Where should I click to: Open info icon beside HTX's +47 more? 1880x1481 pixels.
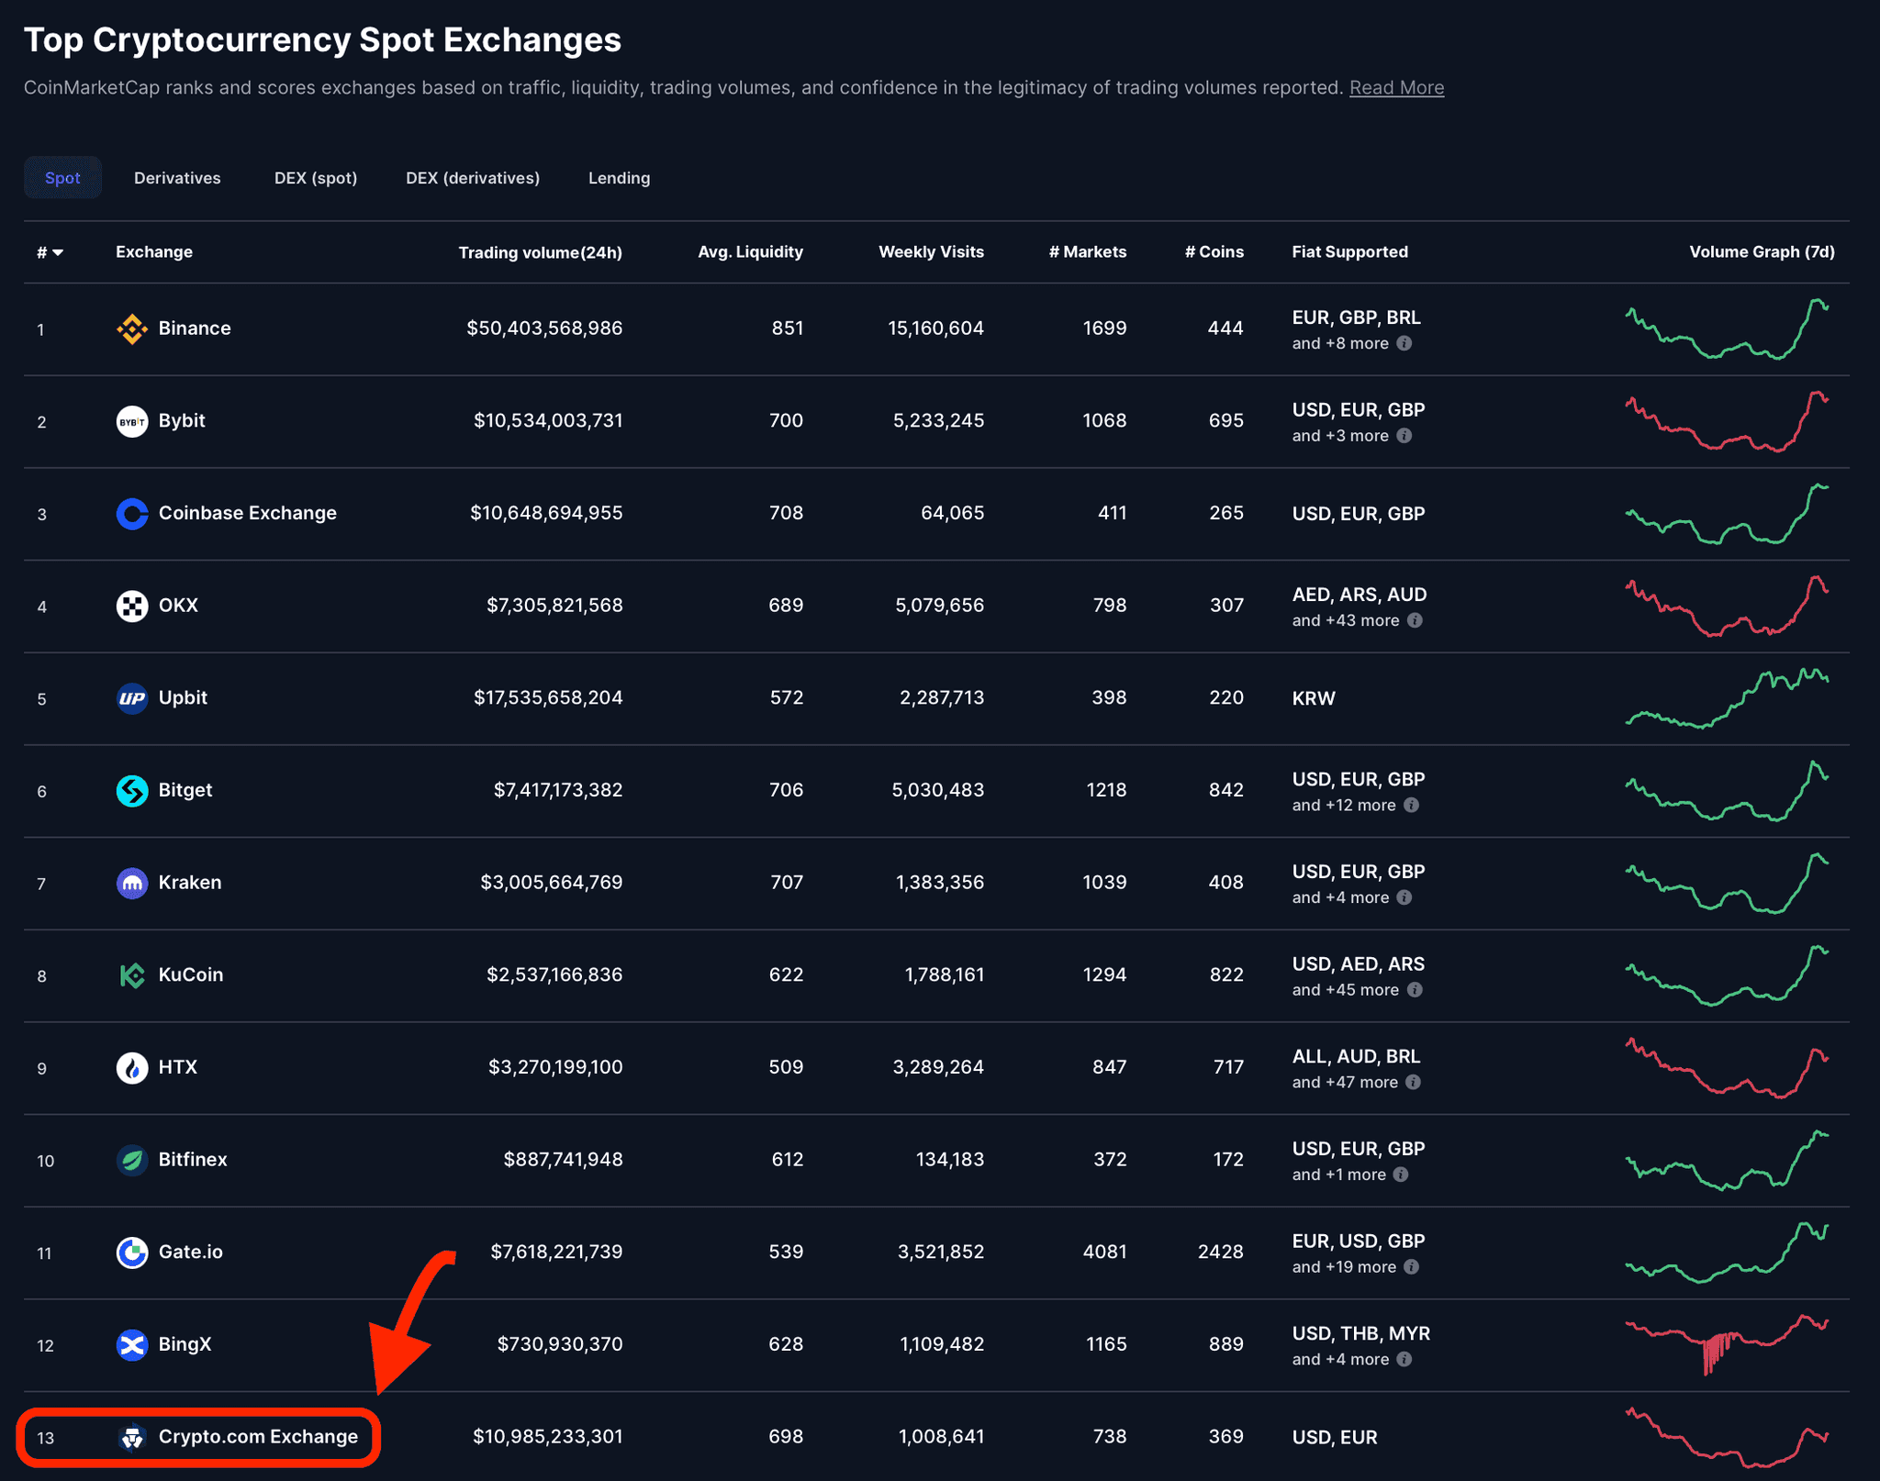[1413, 1082]
